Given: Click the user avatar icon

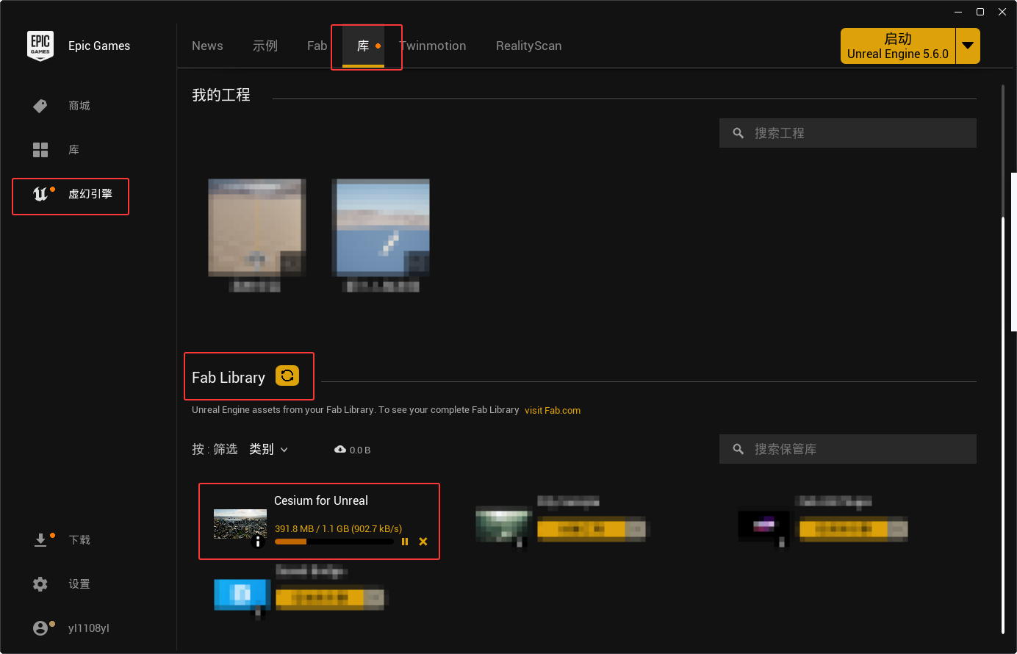Looking at the screenshot, I should (x=40, y=628).
